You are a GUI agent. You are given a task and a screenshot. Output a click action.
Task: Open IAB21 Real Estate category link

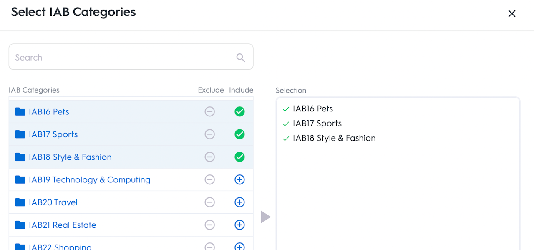pos(62,225)
